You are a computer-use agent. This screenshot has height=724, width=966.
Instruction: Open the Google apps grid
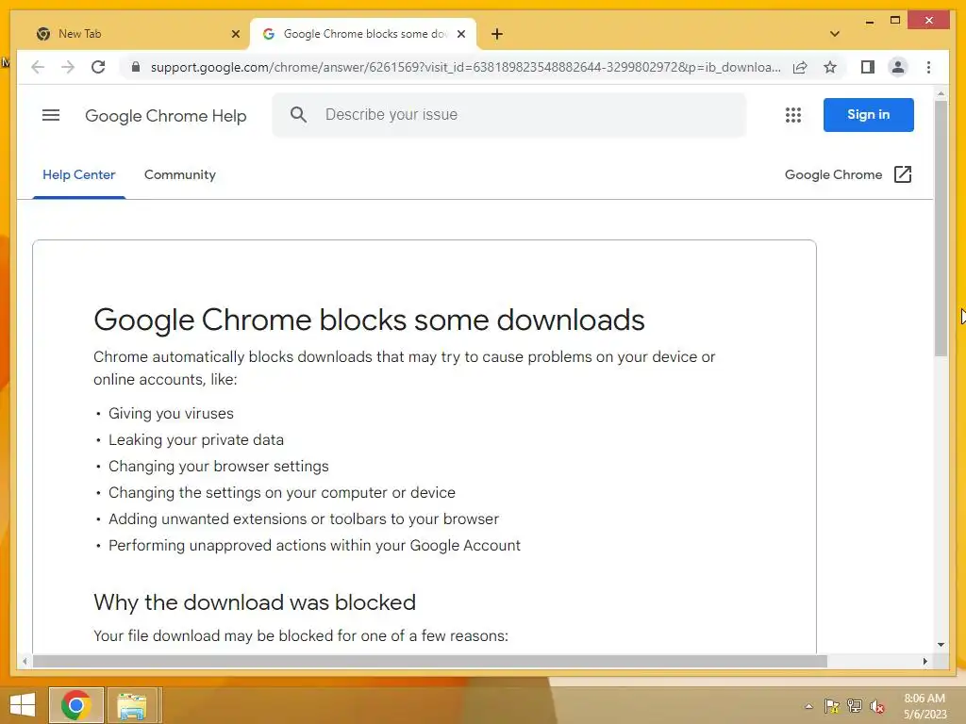[792, 115]
